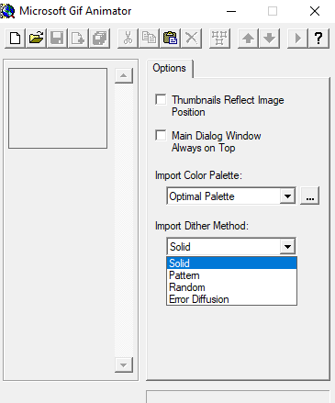Click the New document toolbar icon
This screenshot has width=335, height=403.
(x=16, y=39)
